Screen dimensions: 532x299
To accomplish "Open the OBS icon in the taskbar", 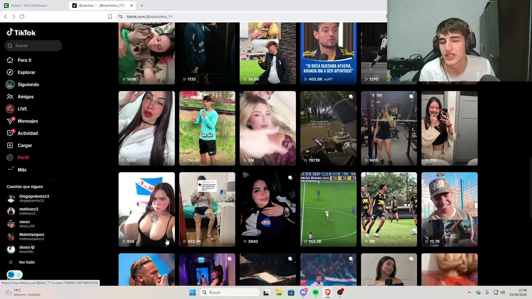I will tap(340, 292).
